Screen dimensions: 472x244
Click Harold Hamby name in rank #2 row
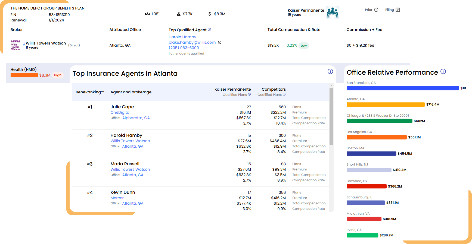[x=126, y=135]
